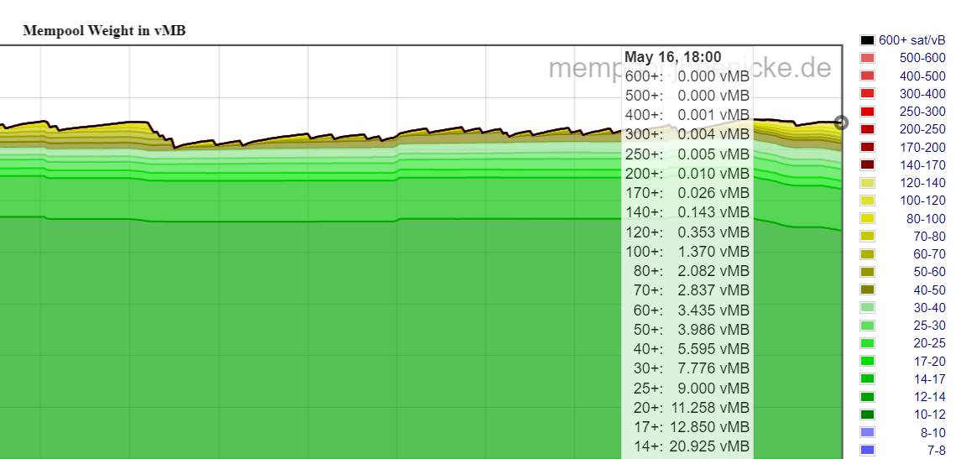This screenshot has width=956, height=459.
Task: Click the 8-10 fee range label
Action: (932, 432)
